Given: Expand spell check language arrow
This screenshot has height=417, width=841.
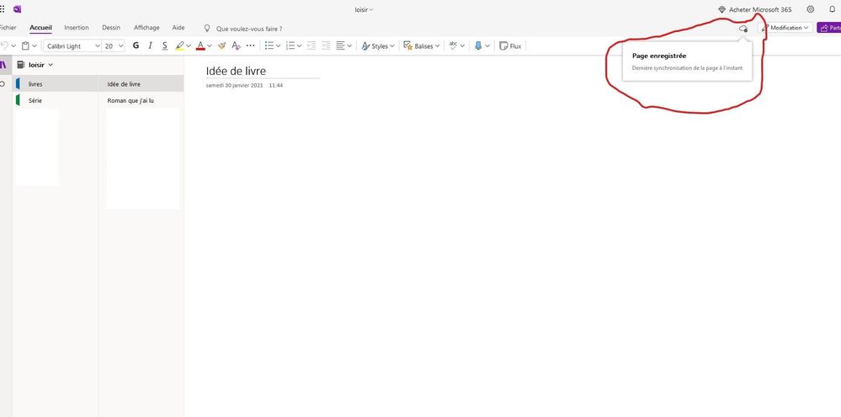Looking at the screenshot, I should [462, 46].
